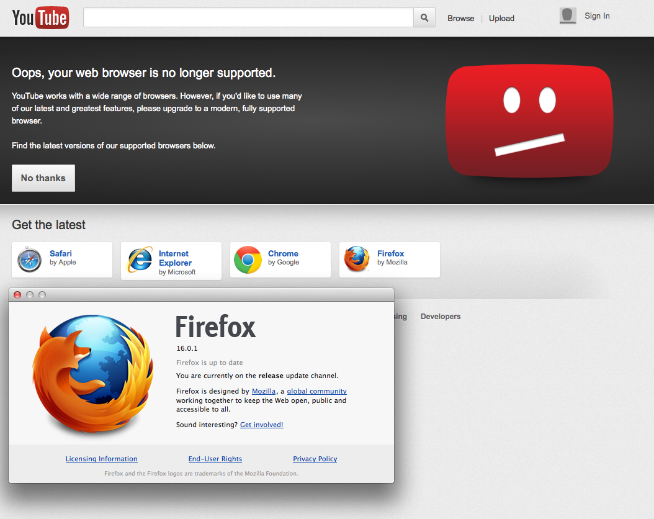Click the user avatar icon
The width and height of the screenshot is (654, 519).
(568, 16)
